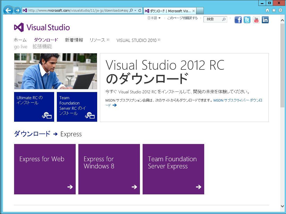The height and width of the screenshot is (214, 286).
Task: Open Favorites via the star icon
Action: [274, 10]
